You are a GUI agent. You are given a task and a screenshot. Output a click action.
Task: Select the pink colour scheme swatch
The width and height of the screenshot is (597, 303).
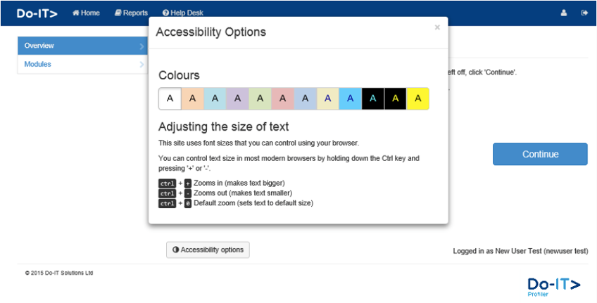click(282, 98)
